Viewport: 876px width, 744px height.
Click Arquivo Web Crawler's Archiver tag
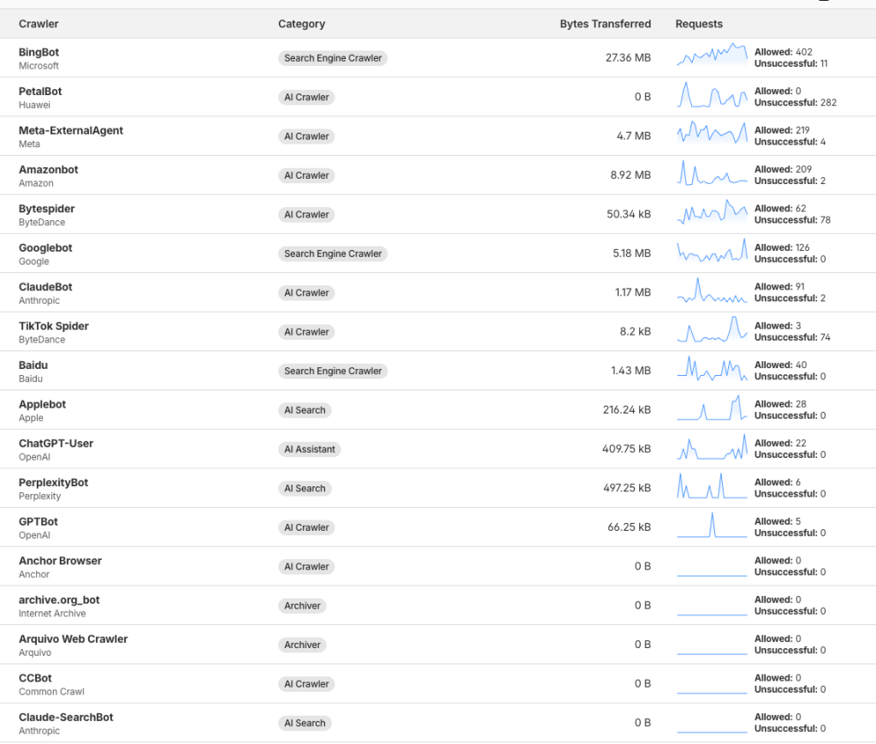pos(302,645)
